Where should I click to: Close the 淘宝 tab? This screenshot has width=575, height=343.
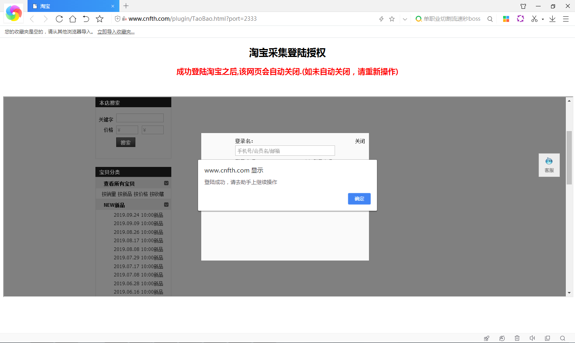tap(113, 6)
